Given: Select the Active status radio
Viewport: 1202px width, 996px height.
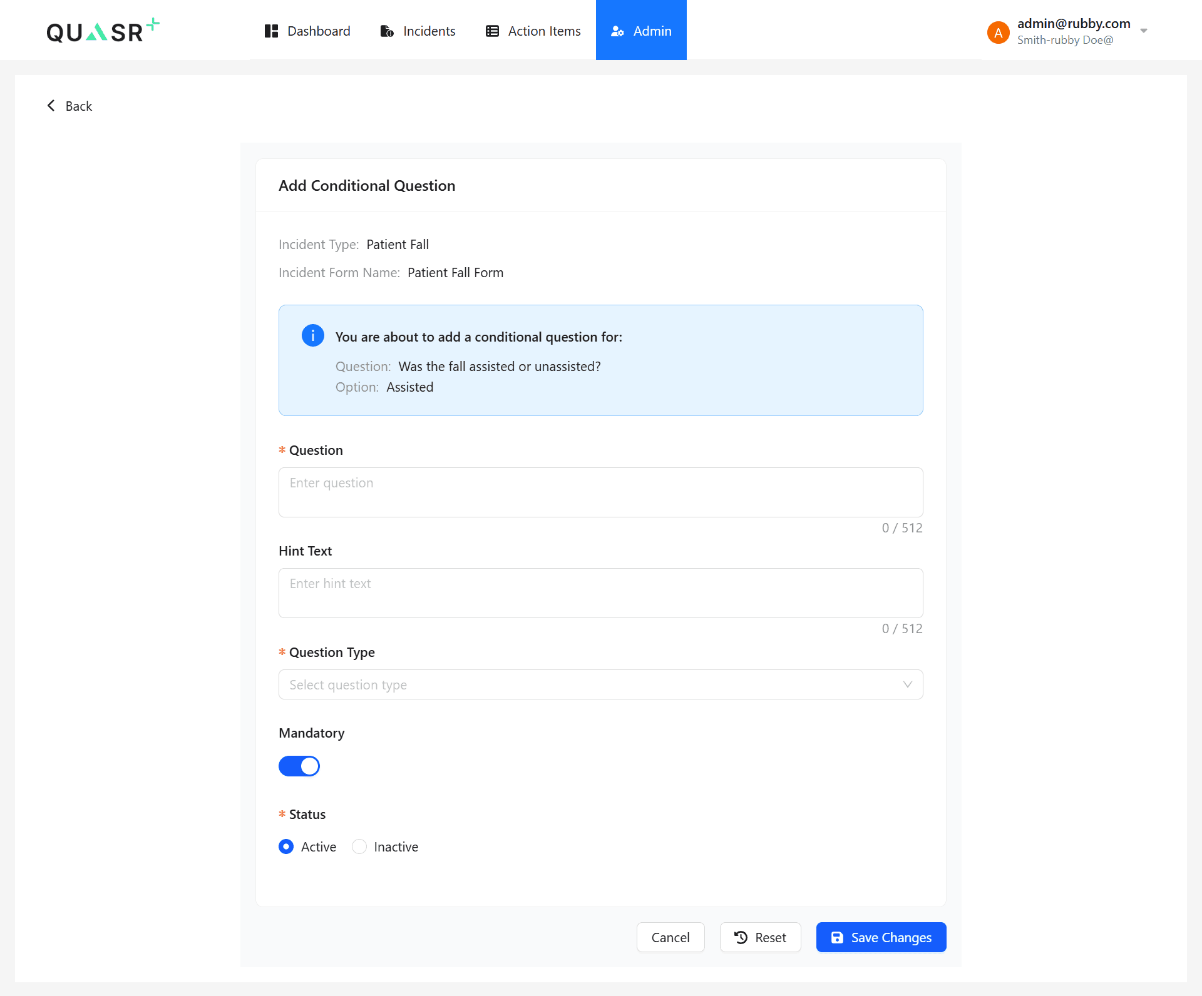Looking at the screenshot, I should coord(286,846).
